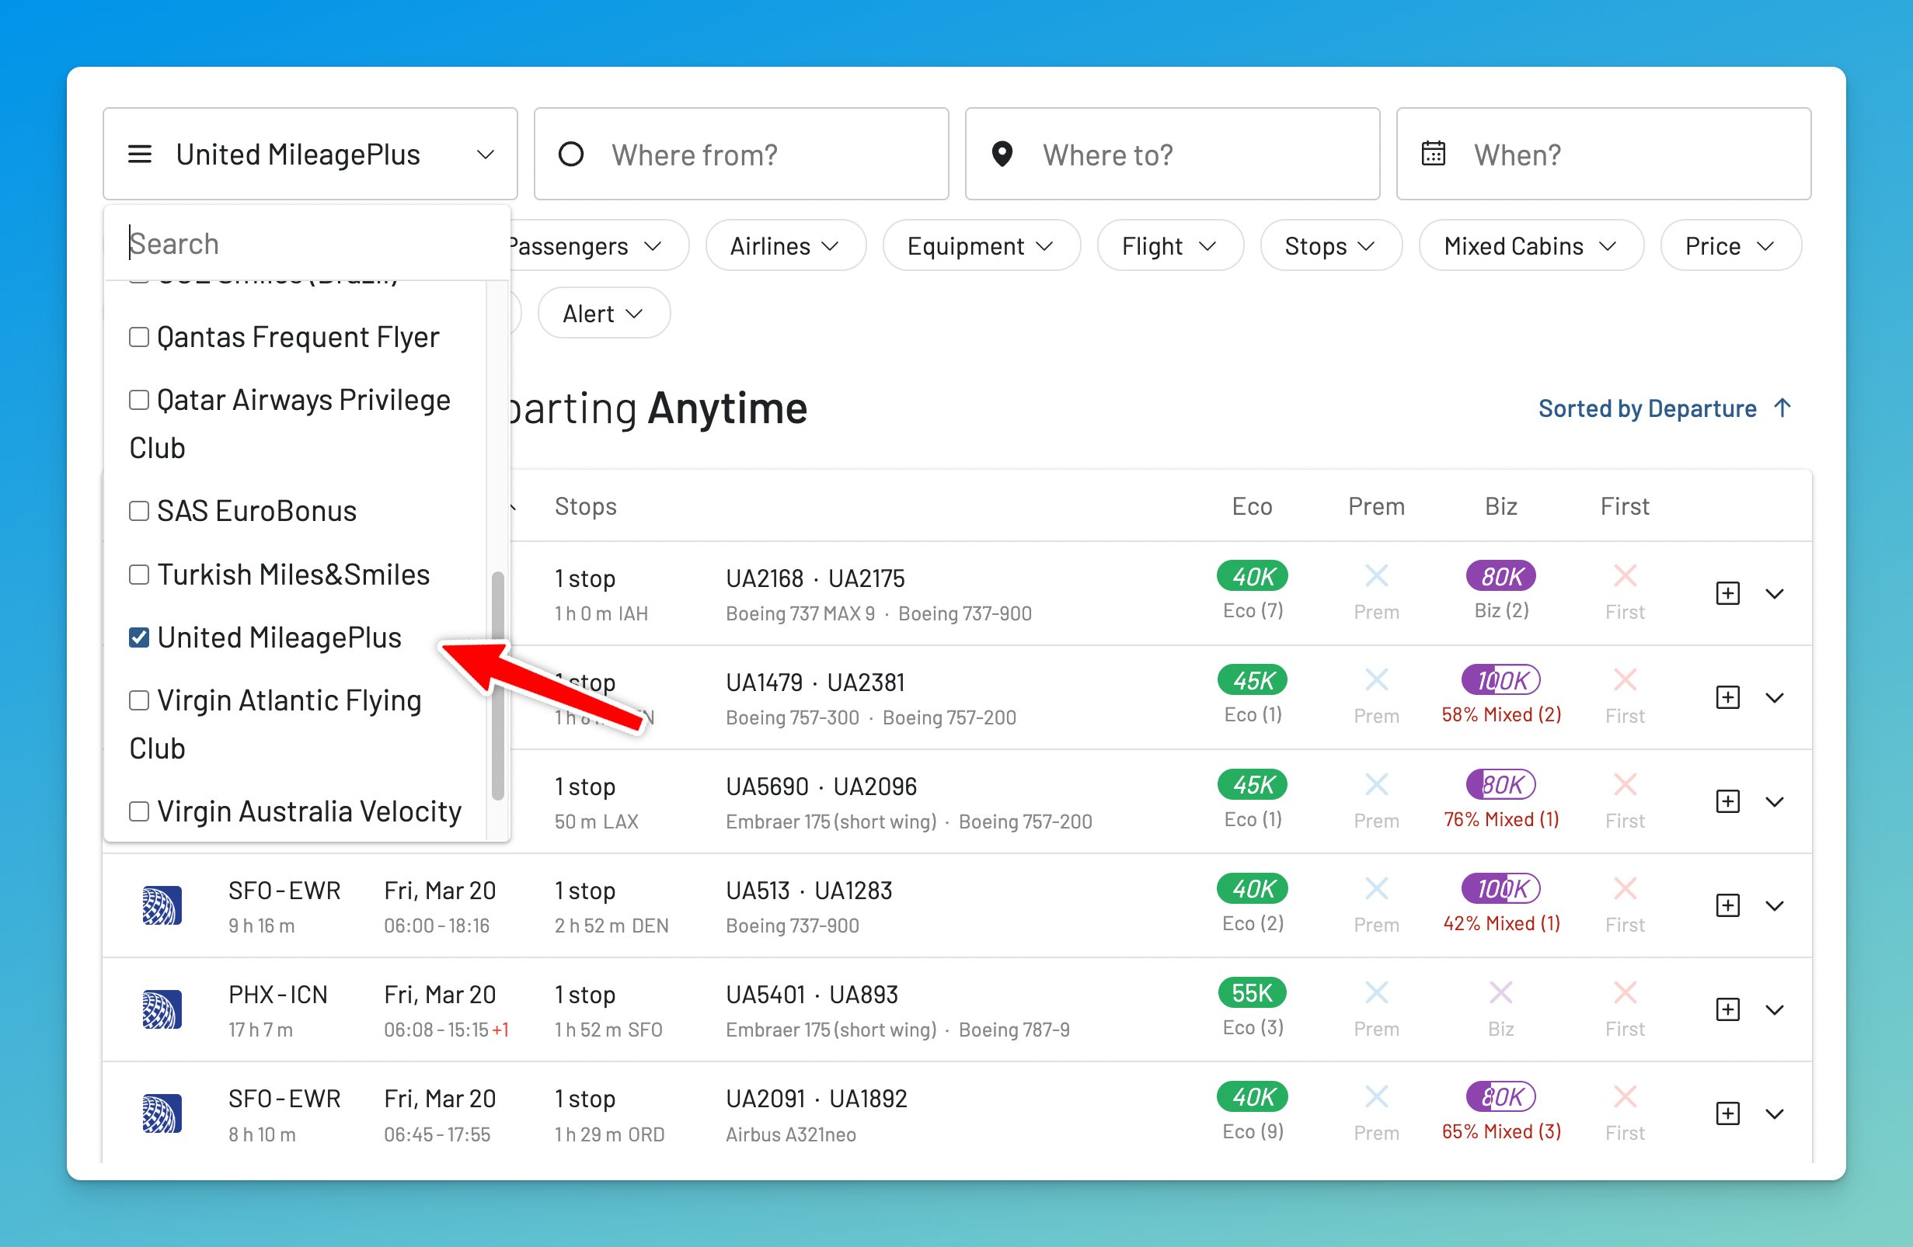Enable SAS EuroBonus program
The height and width of the screenshot is (1247, 1913).
tap(139, 510)
